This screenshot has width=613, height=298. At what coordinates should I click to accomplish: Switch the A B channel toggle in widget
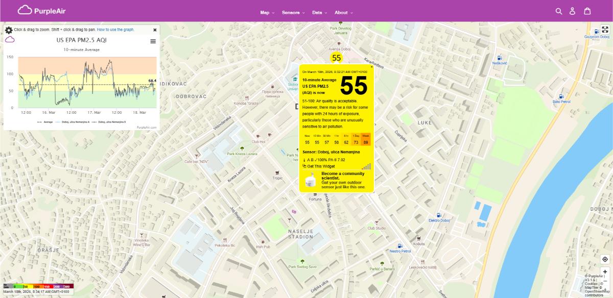pos(311,160)
